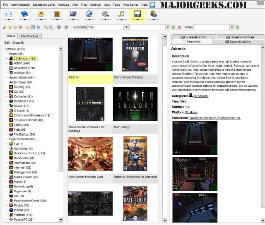Click the open folder toolbar icon
265x225 pixels.
(28, 27)
